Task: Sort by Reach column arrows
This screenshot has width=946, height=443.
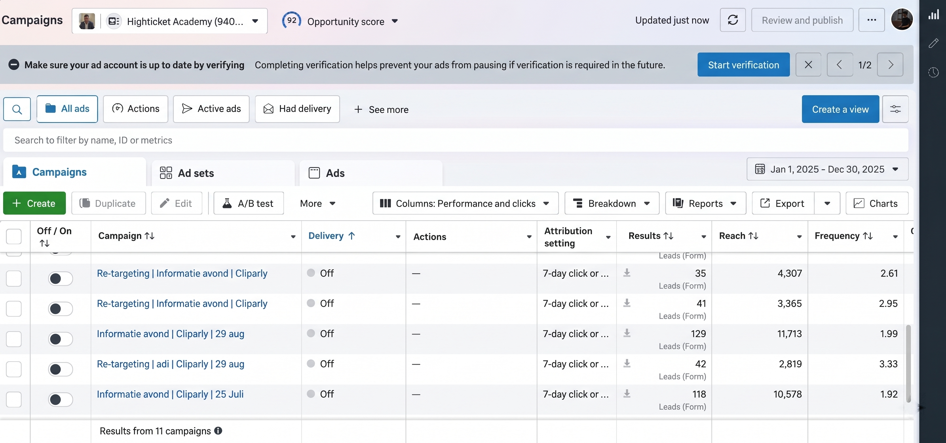Action: [753, 236]
